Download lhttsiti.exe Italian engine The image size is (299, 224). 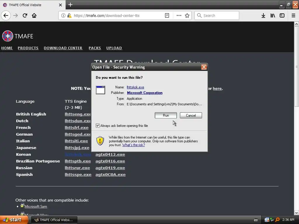click(76, 141)
